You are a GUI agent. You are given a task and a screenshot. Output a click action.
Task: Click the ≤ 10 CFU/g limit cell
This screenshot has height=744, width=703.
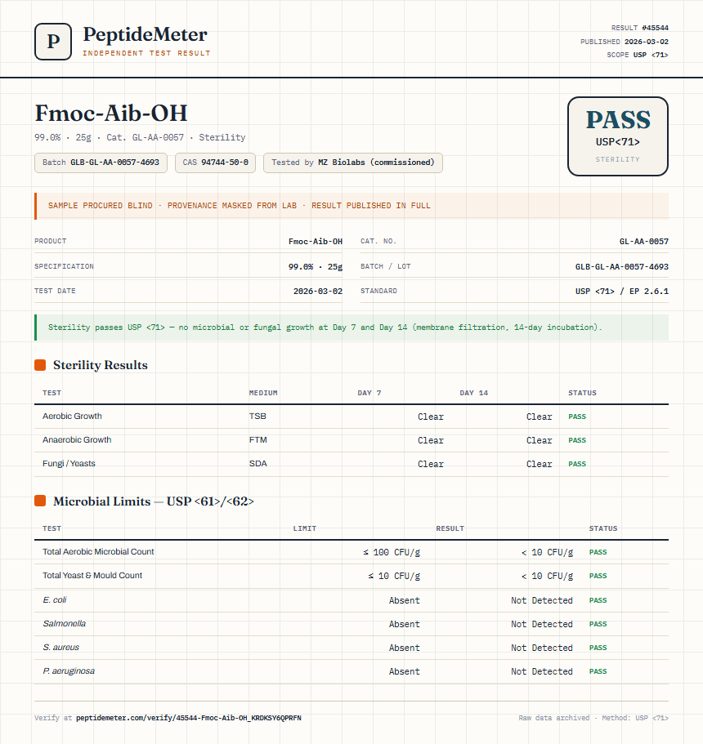click(x=394, y=576)
